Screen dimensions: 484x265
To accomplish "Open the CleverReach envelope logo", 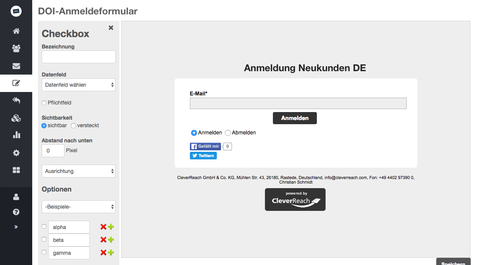I will [16, 11].
